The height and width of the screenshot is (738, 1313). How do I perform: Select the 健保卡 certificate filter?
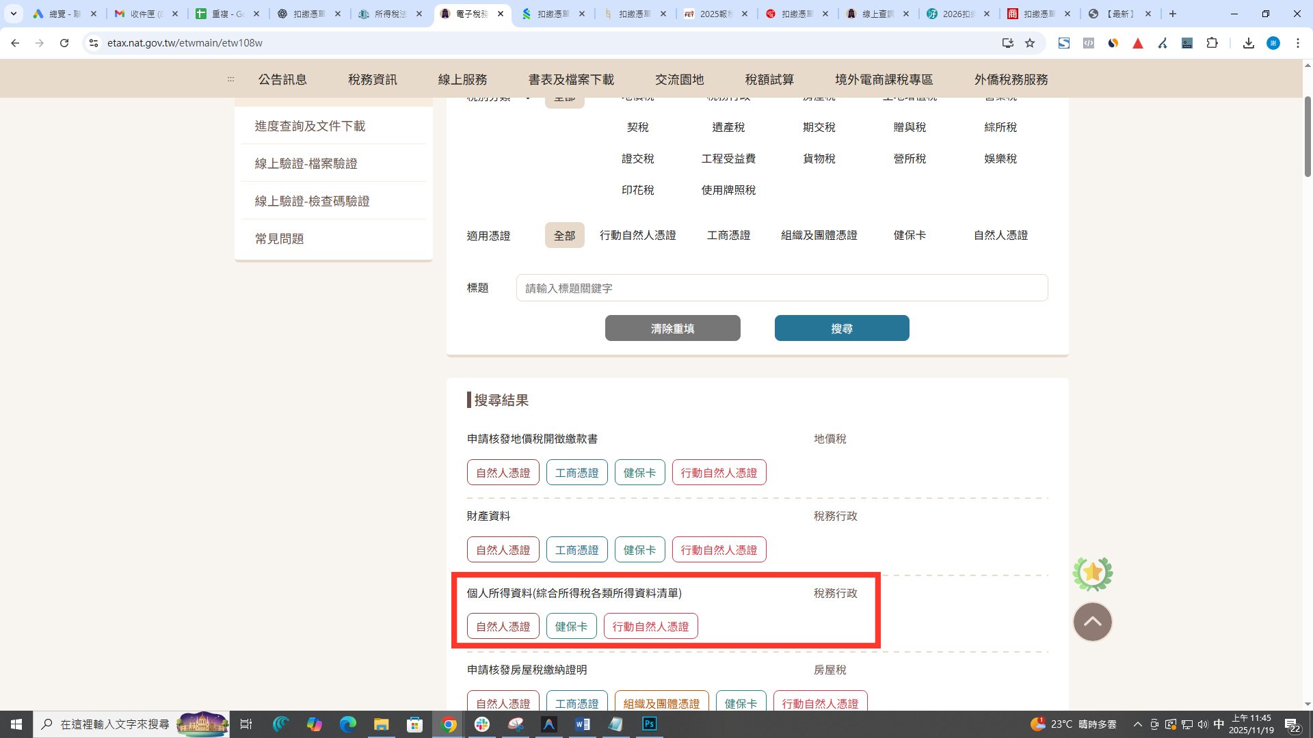point(910,235)
